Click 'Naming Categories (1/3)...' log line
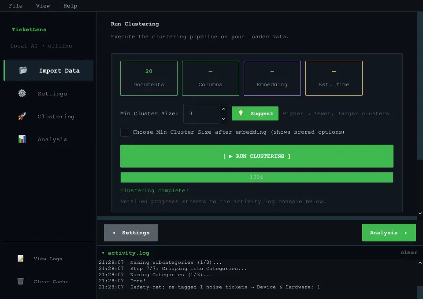423x299 pixels. 171,274
